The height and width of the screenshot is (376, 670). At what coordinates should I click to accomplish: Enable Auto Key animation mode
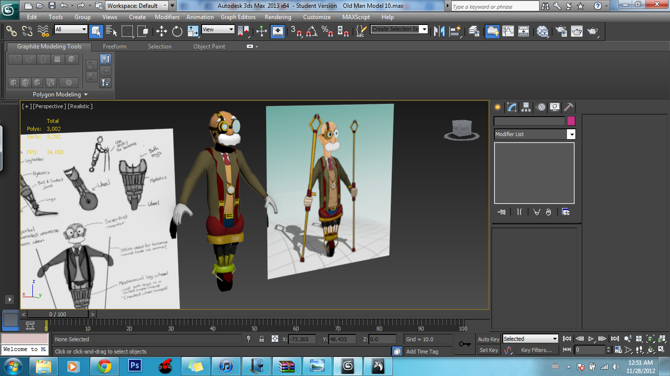click(x=489, y=339)
